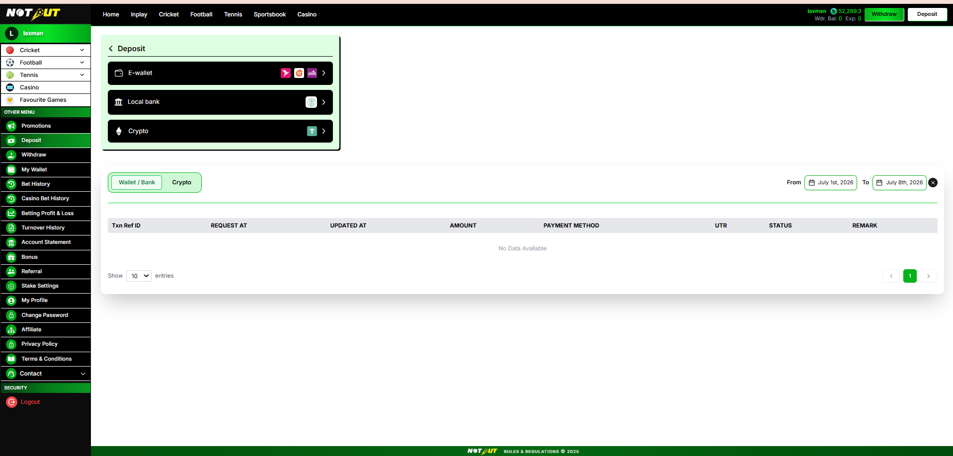Click the Turnover History icon
The image size is (953, 456).
click(x=11, y=228)
